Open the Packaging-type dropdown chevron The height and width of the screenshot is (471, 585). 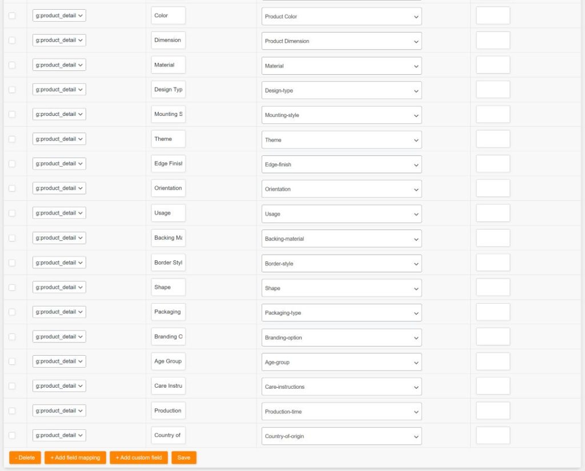tap(416, 313)
